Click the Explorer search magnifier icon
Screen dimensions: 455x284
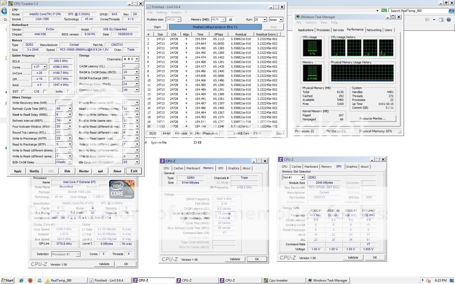[451, 11]
